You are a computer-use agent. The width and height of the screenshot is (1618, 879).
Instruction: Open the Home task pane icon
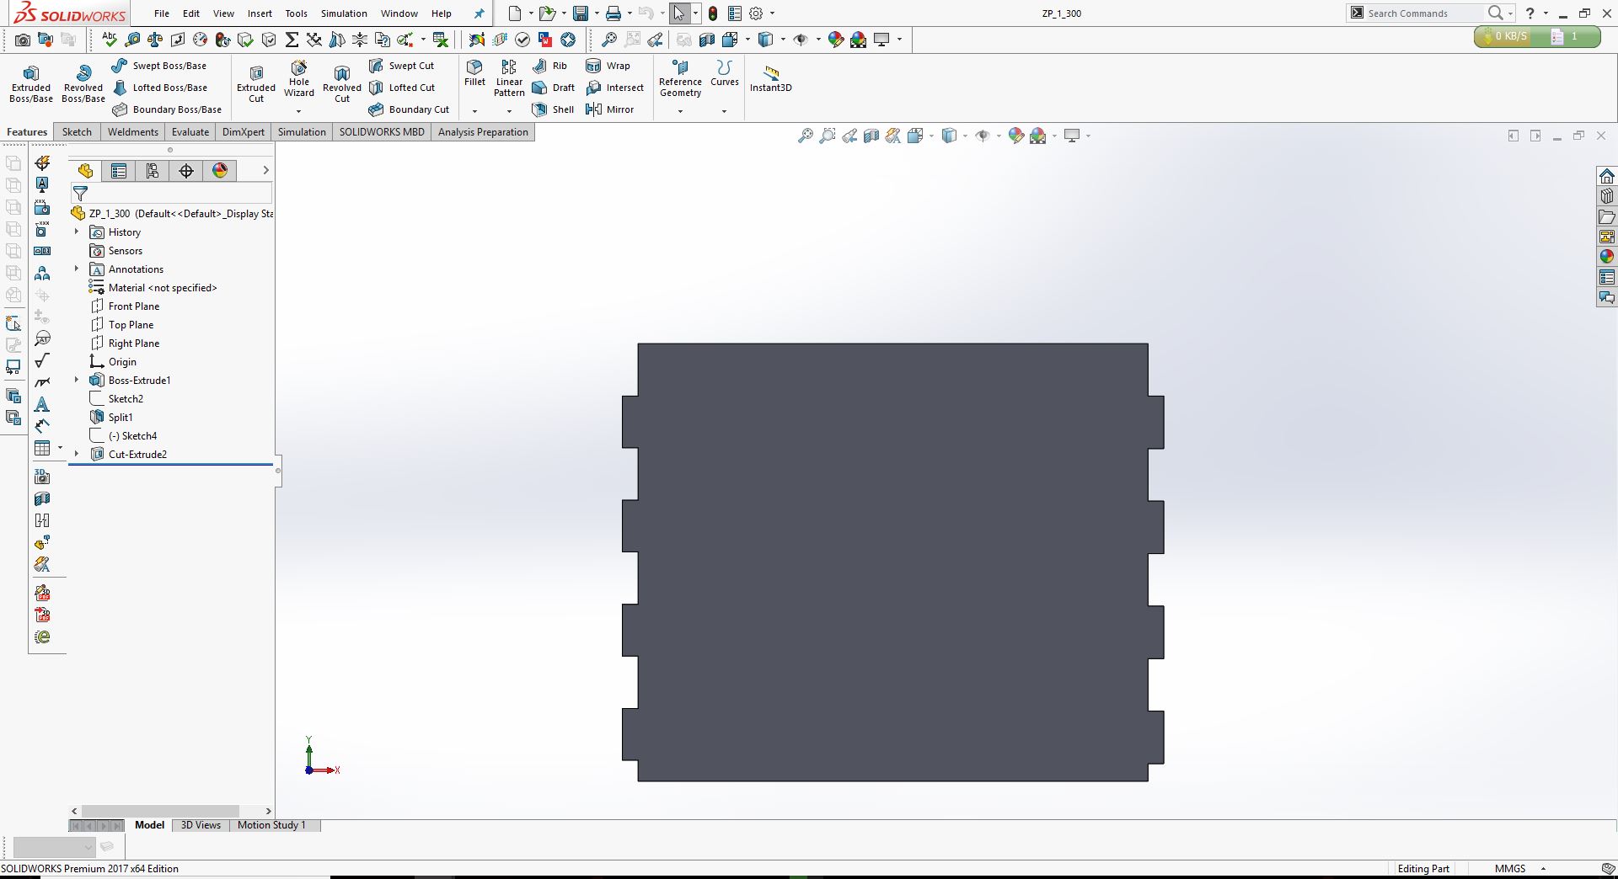(x=1607, y=176)
